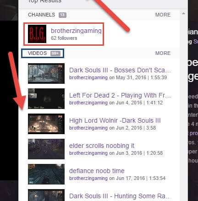Click the VIDEOS section heading

37,53
